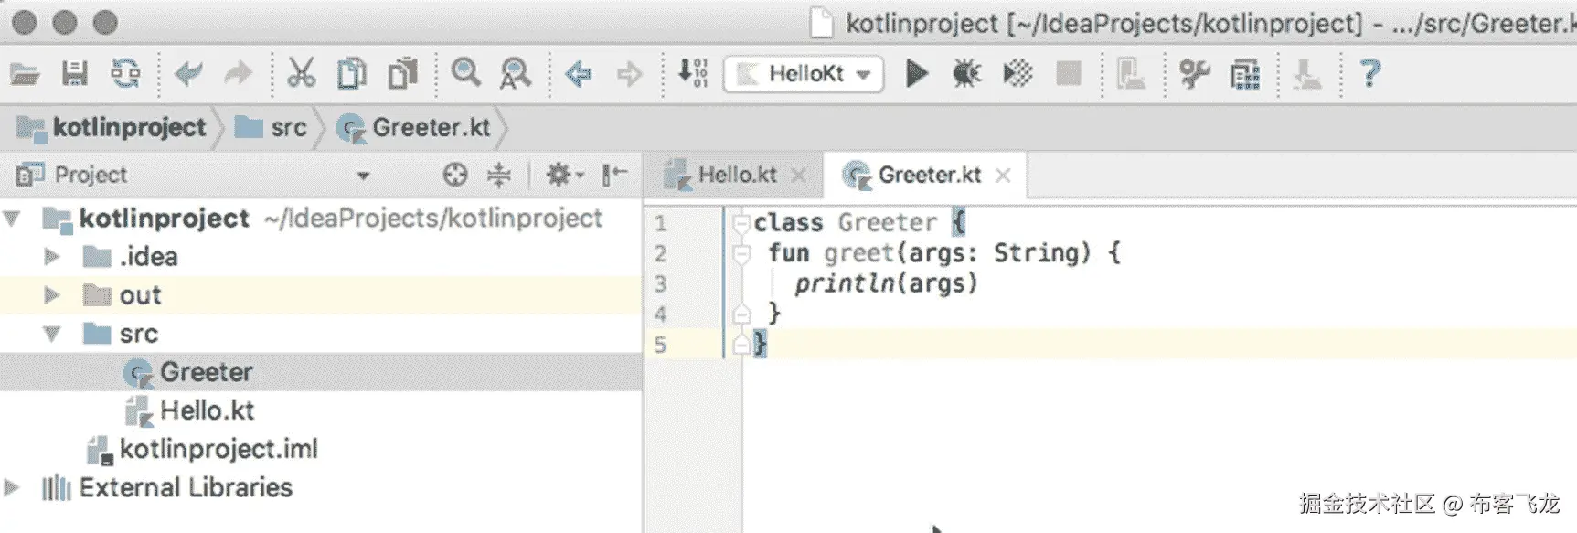Run HelloKt with the play button
Screen dimensions: 1577x533
(916, 73)
